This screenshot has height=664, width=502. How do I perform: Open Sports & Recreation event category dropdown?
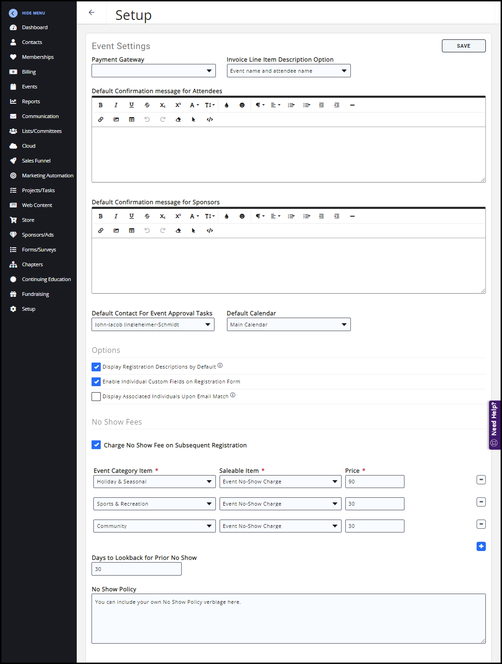pos(154,504)
